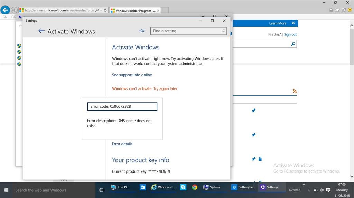The height and width of the screenshot is (198, 354).
Task: Open Internet Explorer Home icon
Action: pos(331,10)
